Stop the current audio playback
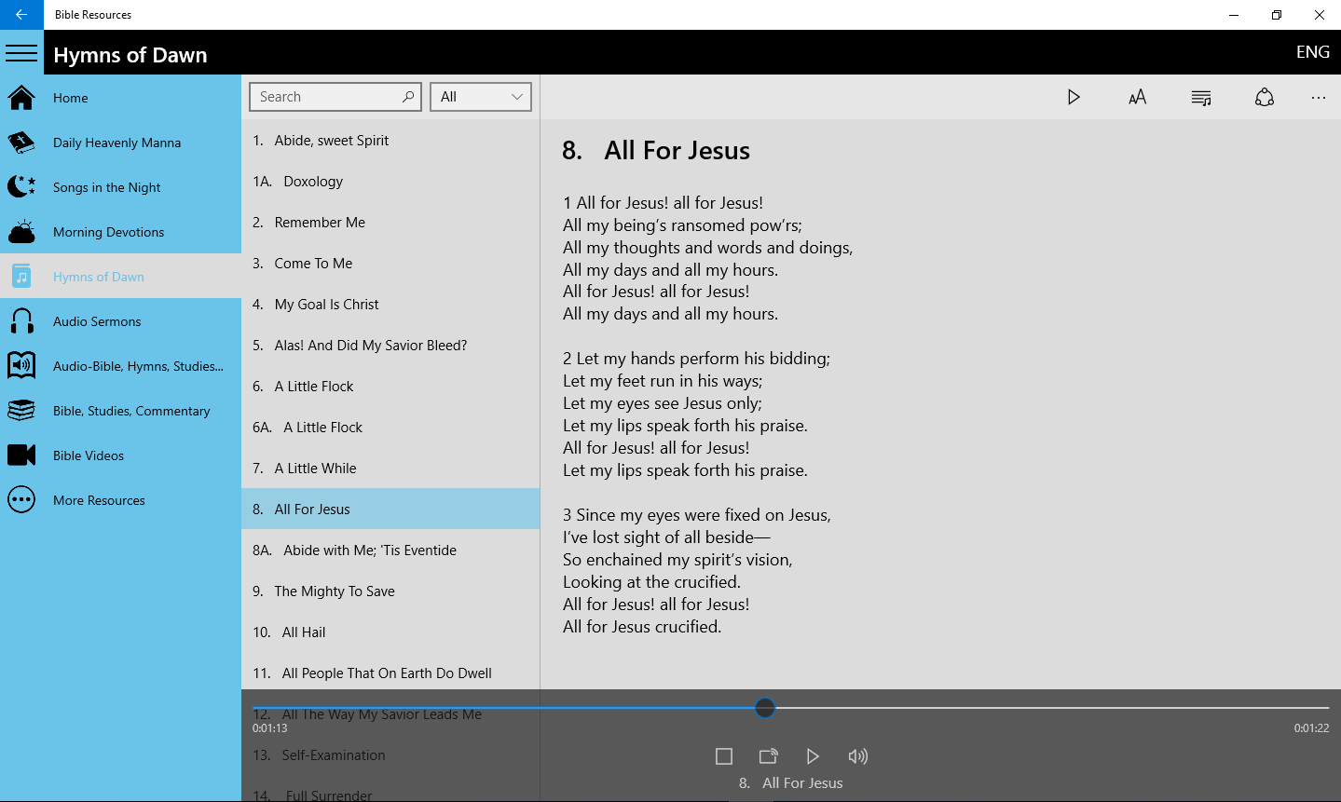Screen dimensions: 1341x802 pyautogui.click(x=723, y=755)
